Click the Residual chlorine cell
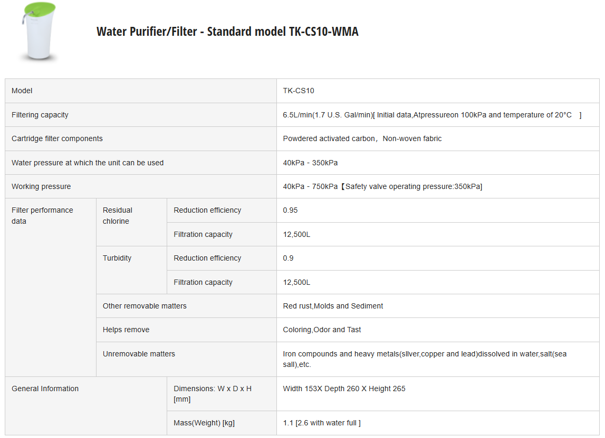Image resolution: width=605 pixels, height=438 pixels. tap(118, 215)
